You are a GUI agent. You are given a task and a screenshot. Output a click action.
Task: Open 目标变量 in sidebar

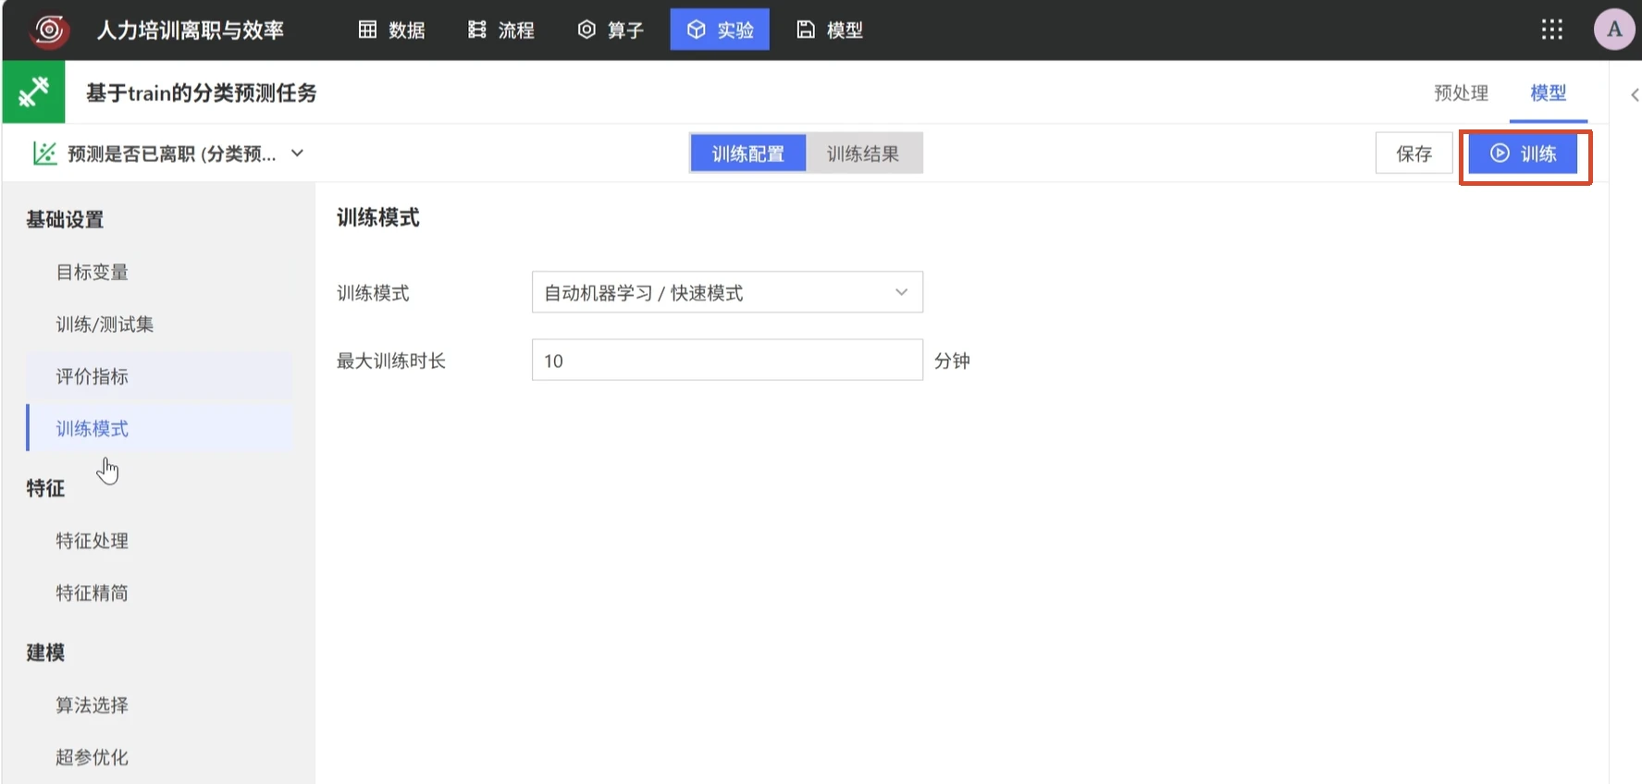159,272
